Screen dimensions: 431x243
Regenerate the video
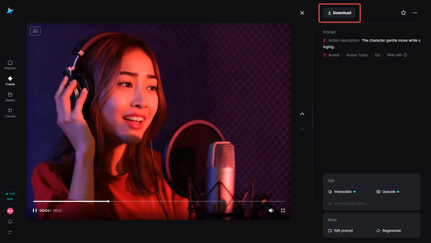pos(389,231)
